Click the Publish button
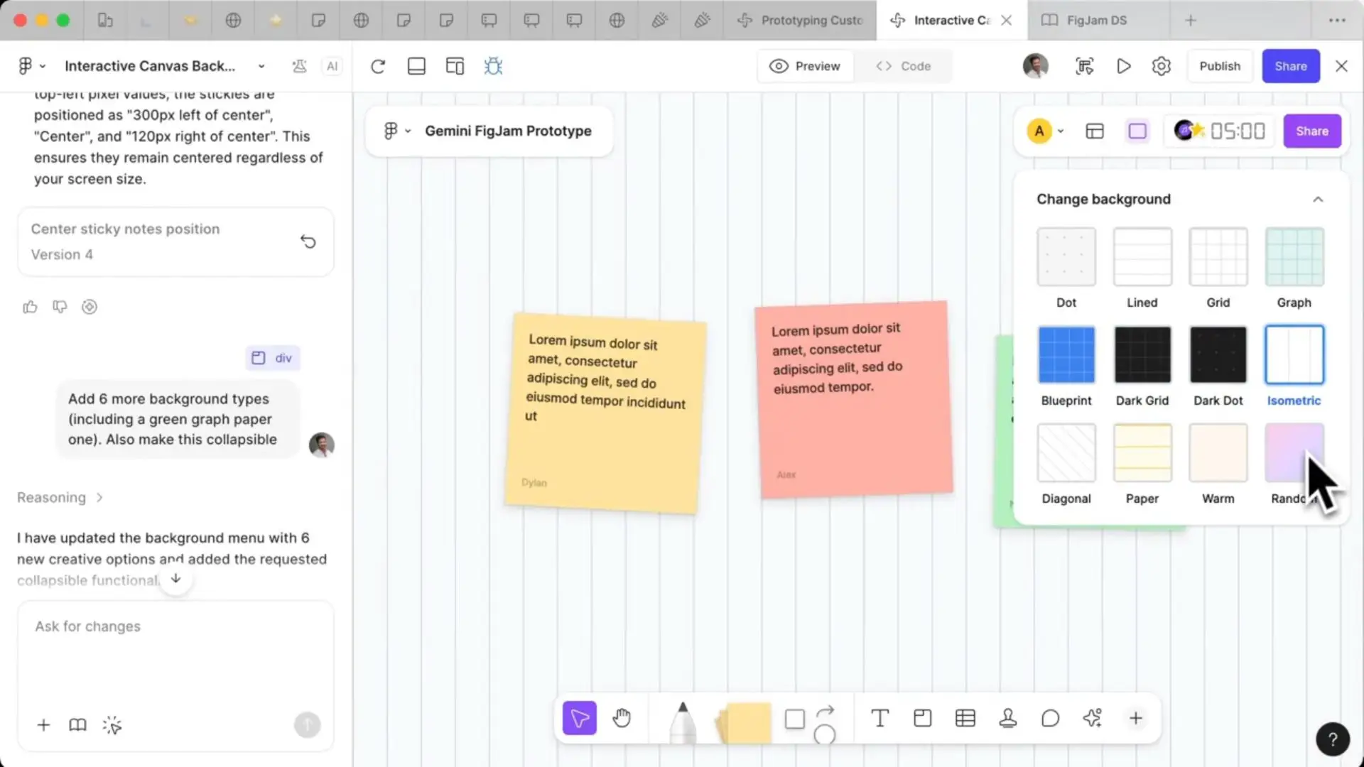Image resolution: width=1364 pixels, height=767 pixels. point(1220,66)
